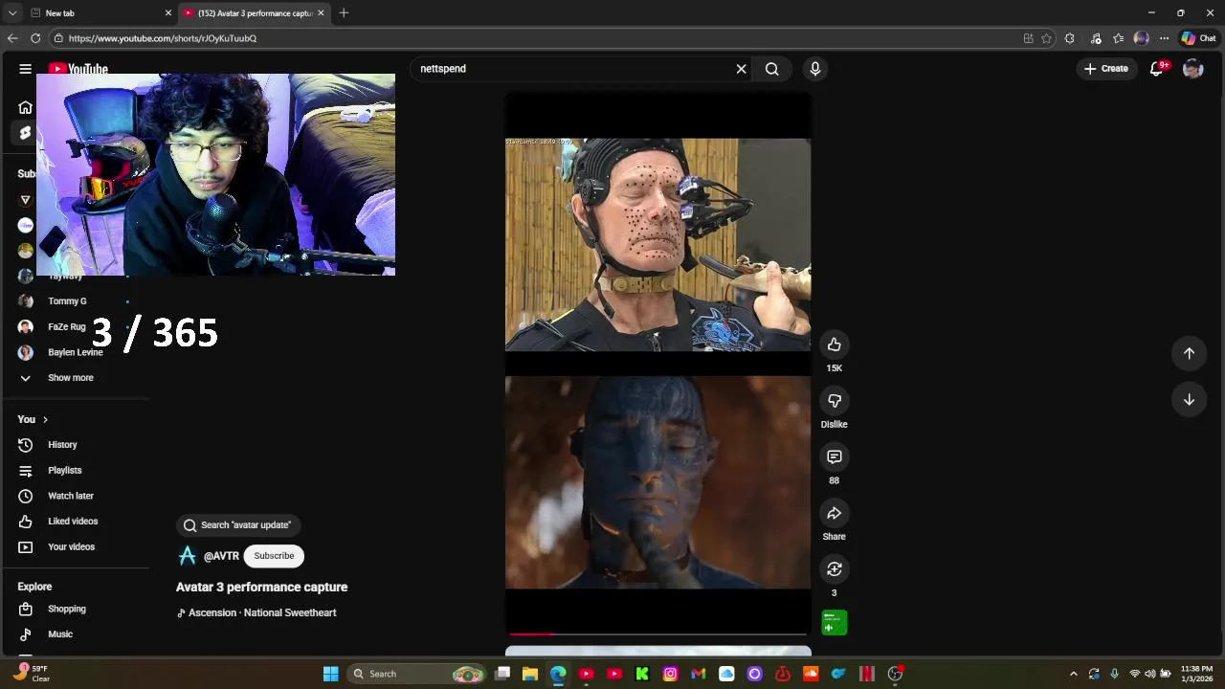Image resolution: width=1225 pixels, height=689 pixels.
Task: Open the Windows Start menu
Action: [330, 674]
